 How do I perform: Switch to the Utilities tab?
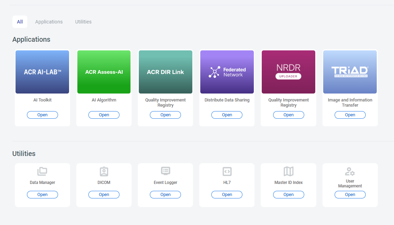(83, 22)
